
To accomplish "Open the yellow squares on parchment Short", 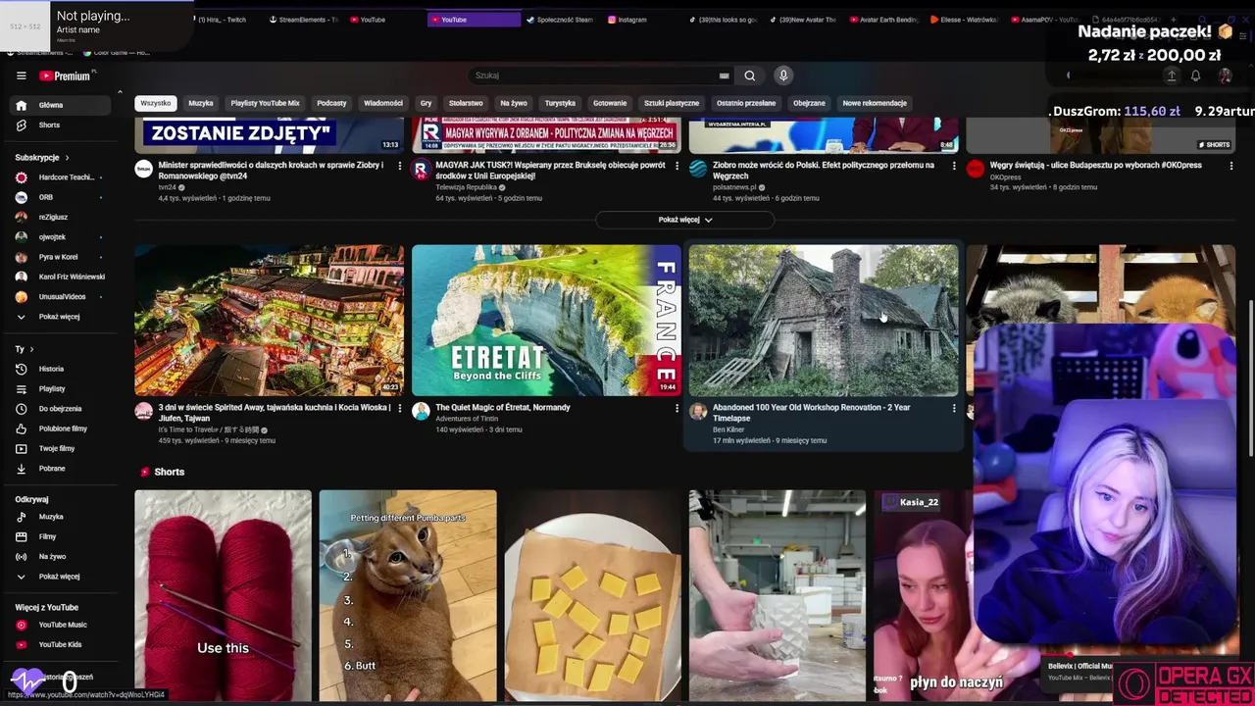I will coord(592,596).
